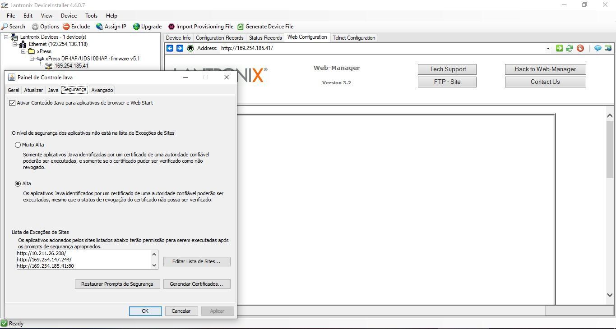Click the 169.254.185.41 device icon
The width and height of the screenshot is (616, 329).
[x=49, y=66]
